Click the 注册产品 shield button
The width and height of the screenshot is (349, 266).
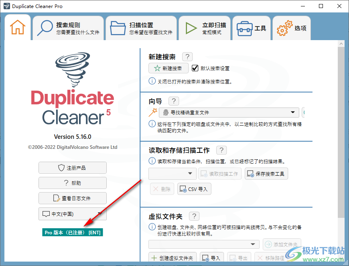pyautogui.click(x=73, y=168)
